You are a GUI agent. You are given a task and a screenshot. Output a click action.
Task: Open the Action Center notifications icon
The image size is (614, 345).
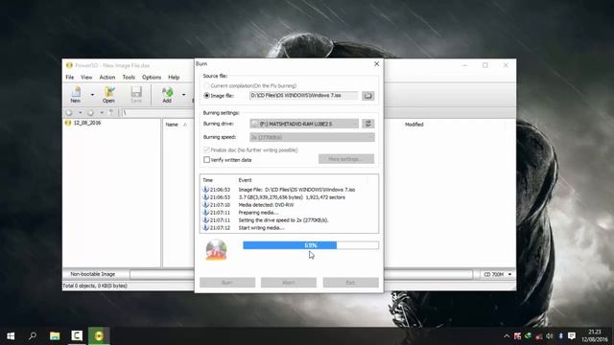click(572, 336)
